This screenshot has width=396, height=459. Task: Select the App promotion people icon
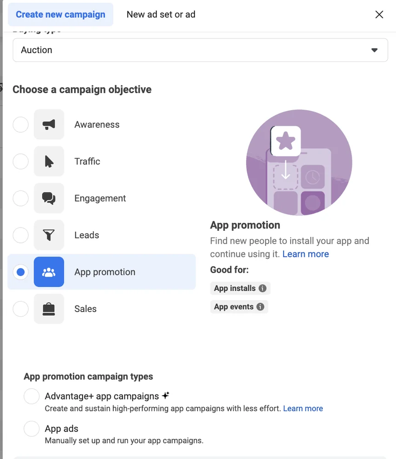(49, 272)
